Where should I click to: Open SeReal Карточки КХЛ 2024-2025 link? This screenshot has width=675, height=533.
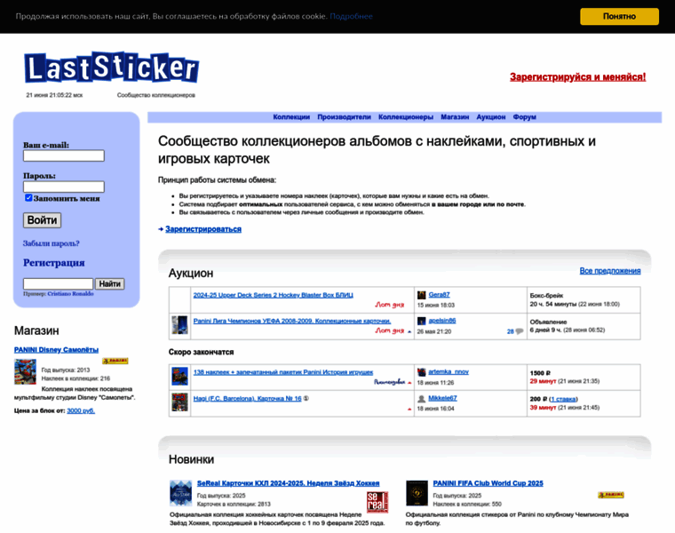coord(289,483)
